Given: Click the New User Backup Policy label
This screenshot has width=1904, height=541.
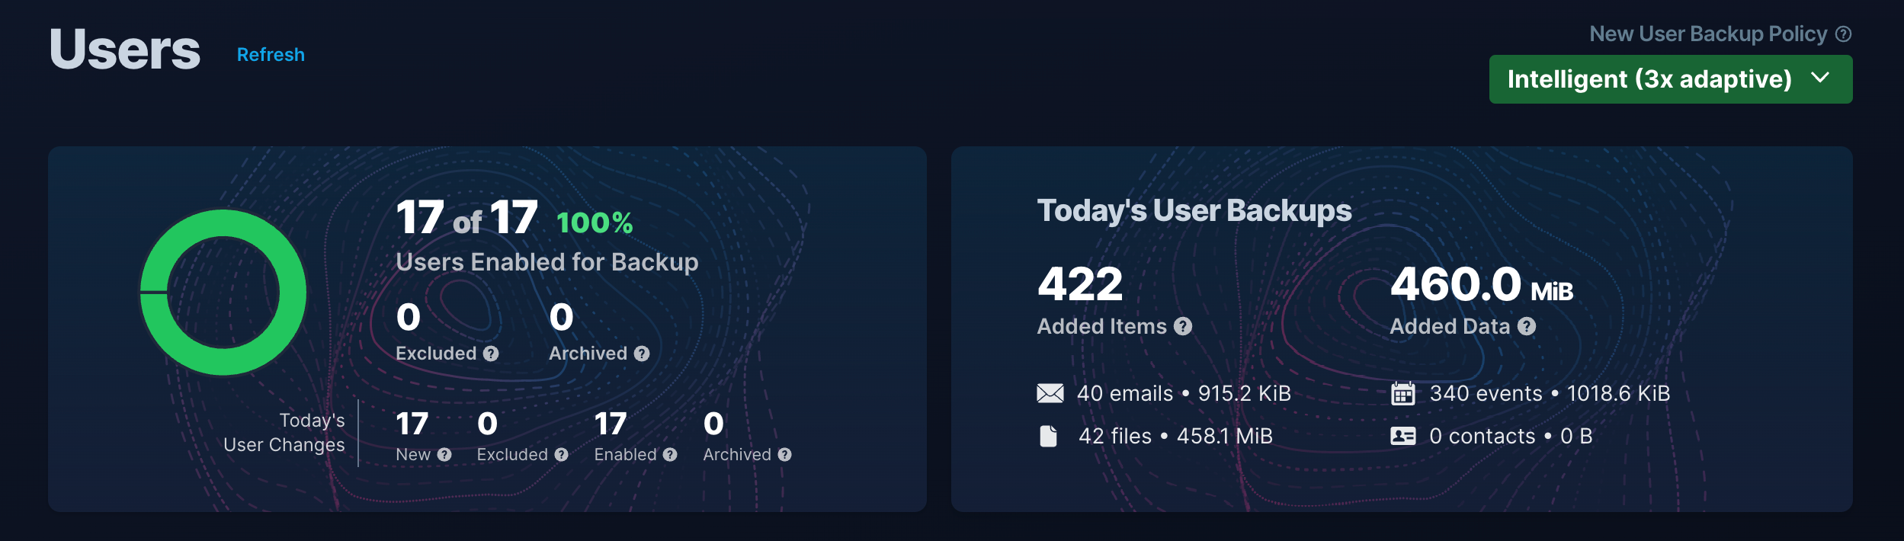Looking at the screenshot, I should [x=1708, y=34].
